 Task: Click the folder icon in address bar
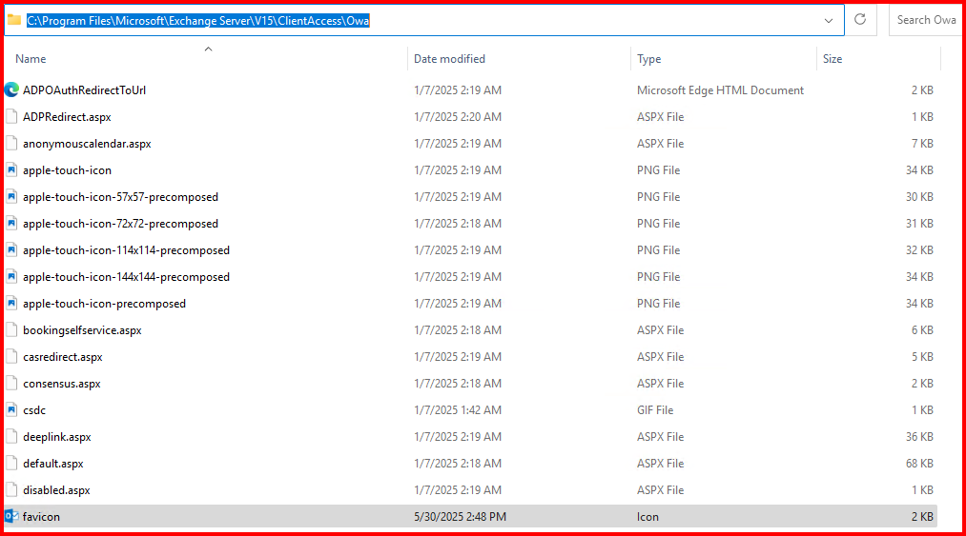[x=14, y=20]
